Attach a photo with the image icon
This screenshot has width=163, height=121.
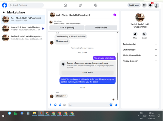tap(55, 105)
